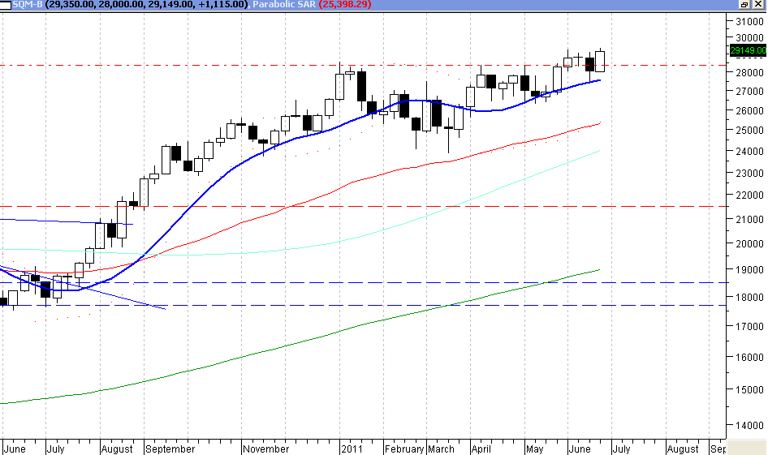Click the November label on the date axis
The image size is (768, 455).
(266, 449)
